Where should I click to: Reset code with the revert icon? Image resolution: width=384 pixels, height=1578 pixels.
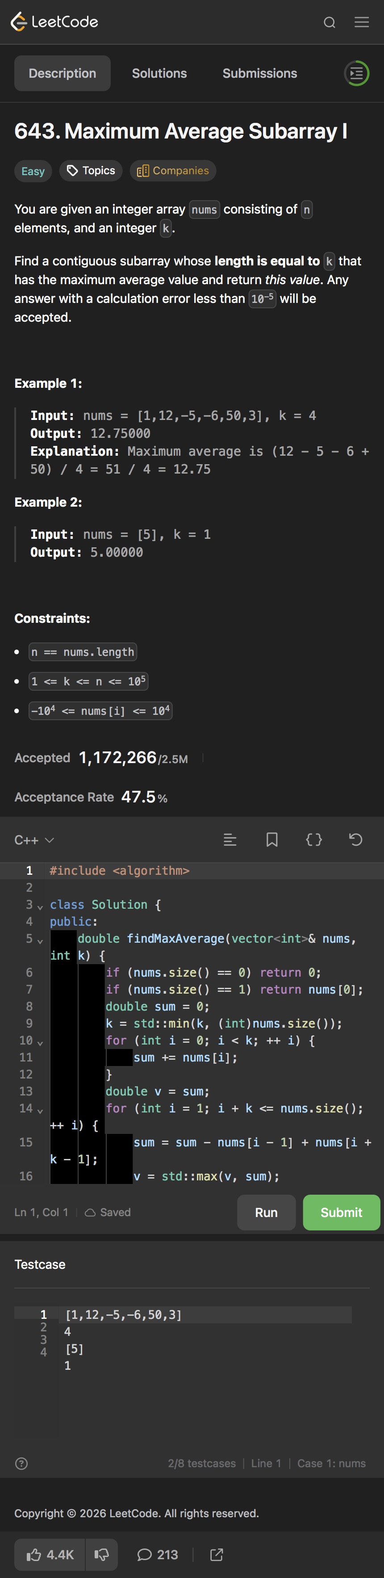[x=355, y=840]
